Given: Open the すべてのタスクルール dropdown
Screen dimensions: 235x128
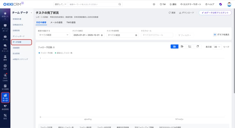Looking at the screenshot, I should [x=157, y=35].
